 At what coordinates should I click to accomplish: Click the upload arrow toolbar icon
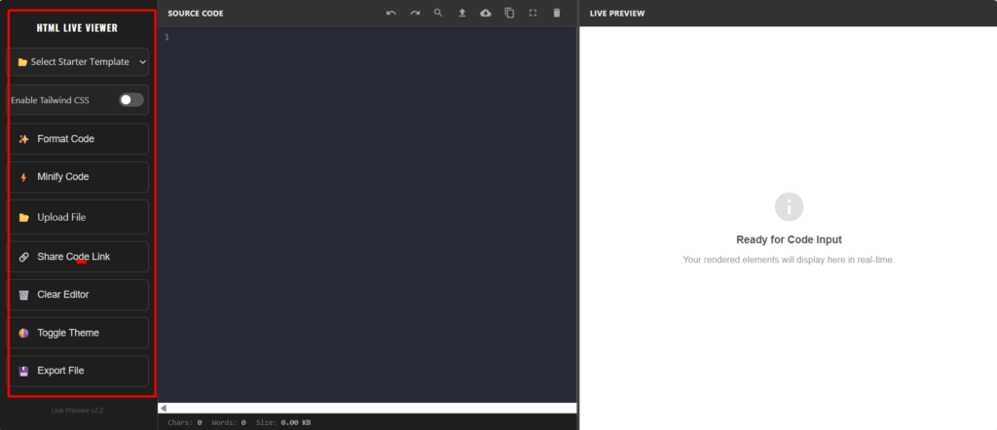[x=462, y=13]
